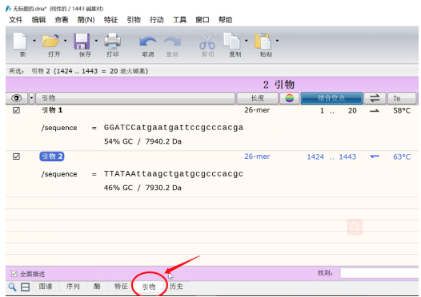Open the 编辑 menu
Viewport: 421px width, 297px height.
[x=38, y=20]
